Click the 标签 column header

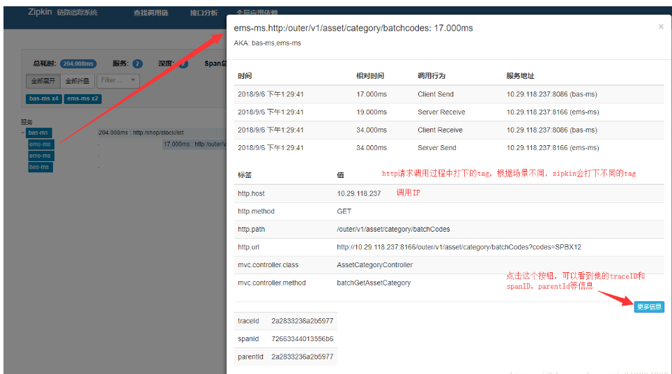click(x=245, y=175)
